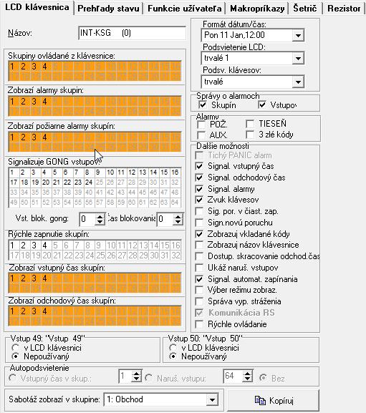The height and width of the screenshot is (413, 366).
Task: Select 'v LCD klávesnici' for Vstup 50
Action: pos(173,348)
